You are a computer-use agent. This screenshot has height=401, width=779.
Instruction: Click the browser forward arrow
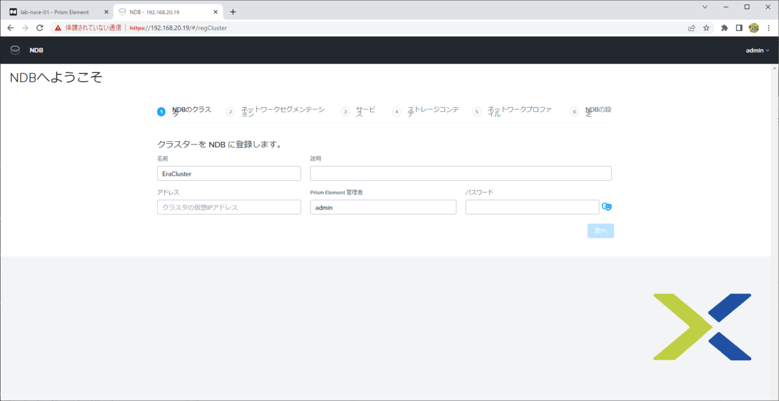pyautogui.click(x=25, y=28)
